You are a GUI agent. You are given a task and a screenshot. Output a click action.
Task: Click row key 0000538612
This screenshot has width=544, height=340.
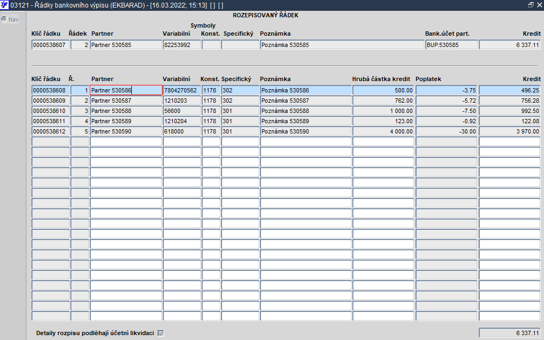[51, 132]
